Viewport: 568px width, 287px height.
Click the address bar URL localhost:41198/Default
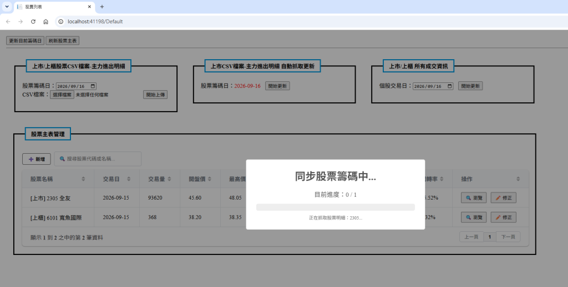point(95,22)
